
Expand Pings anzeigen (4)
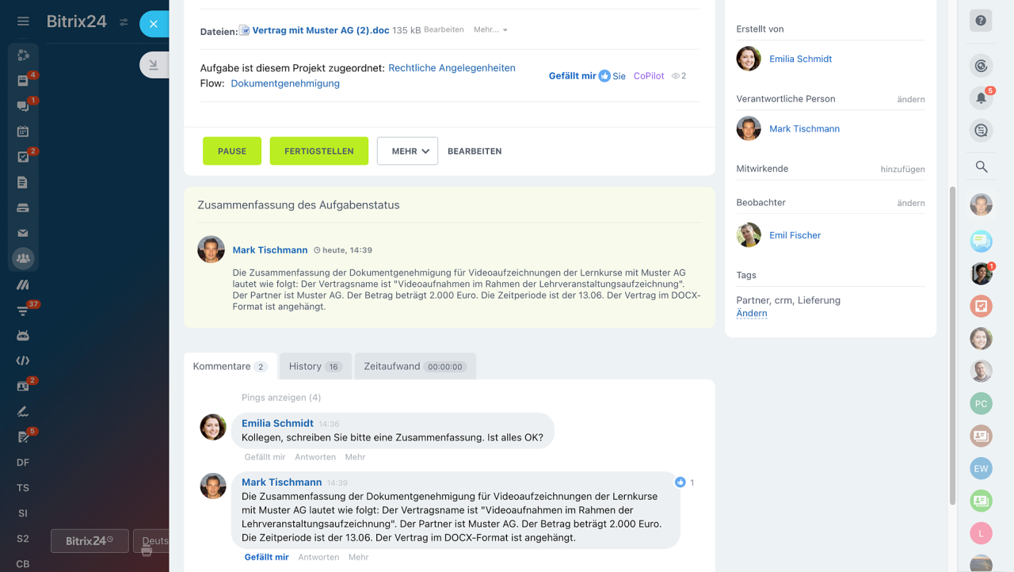281,398
